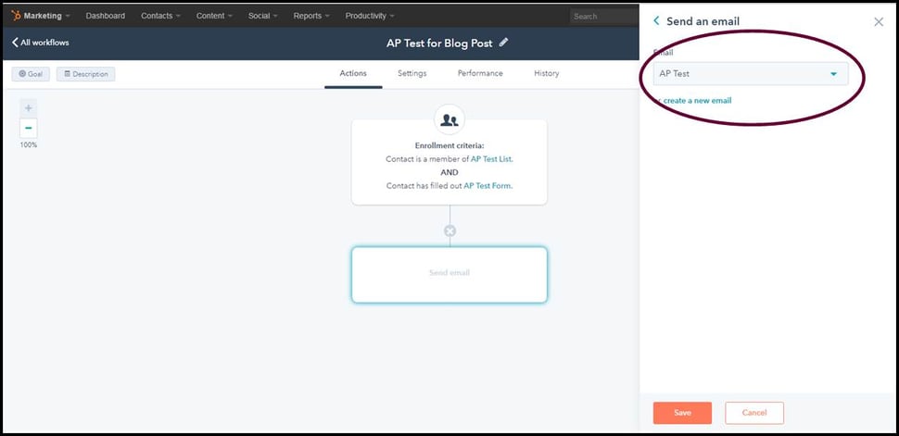Viewport: 899px width, 436px height.
Task: Close the Send an email panel
Action: click(x=879, y=22)
